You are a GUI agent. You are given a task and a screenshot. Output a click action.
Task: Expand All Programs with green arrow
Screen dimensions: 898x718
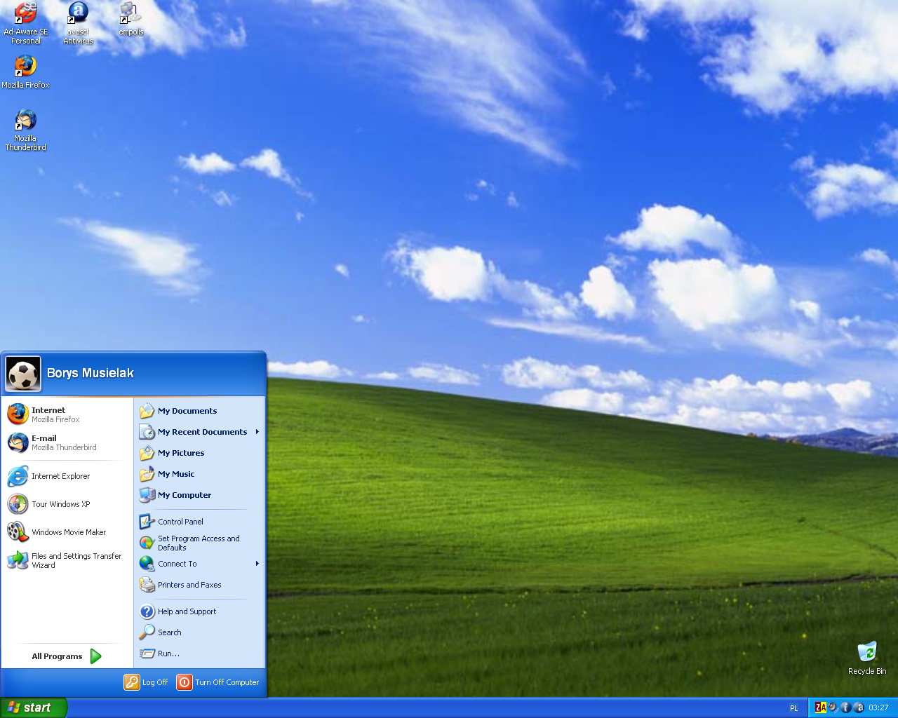67,656
